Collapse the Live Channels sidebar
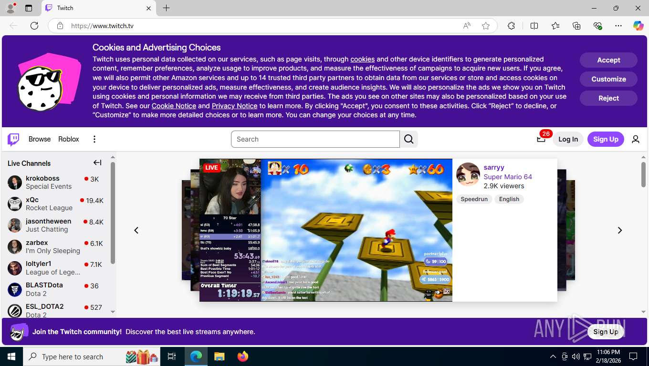This screenshot has height=366, width=649. tap(97, 163)
